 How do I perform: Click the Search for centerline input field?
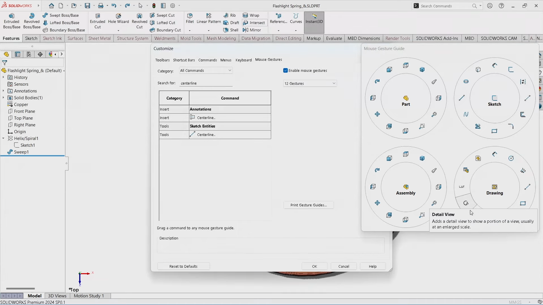(x=206, y=83)
